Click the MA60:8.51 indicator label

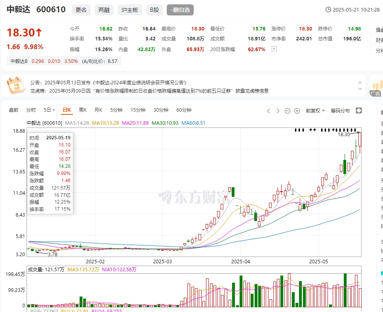pyautogui.click(x=193, y=123)
